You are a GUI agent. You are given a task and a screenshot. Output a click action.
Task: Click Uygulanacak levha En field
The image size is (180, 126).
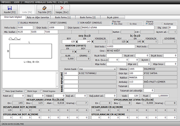click(106, 103)
